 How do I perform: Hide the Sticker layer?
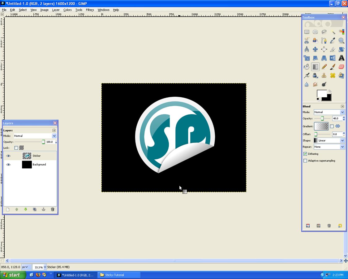[x=8, y=156]
